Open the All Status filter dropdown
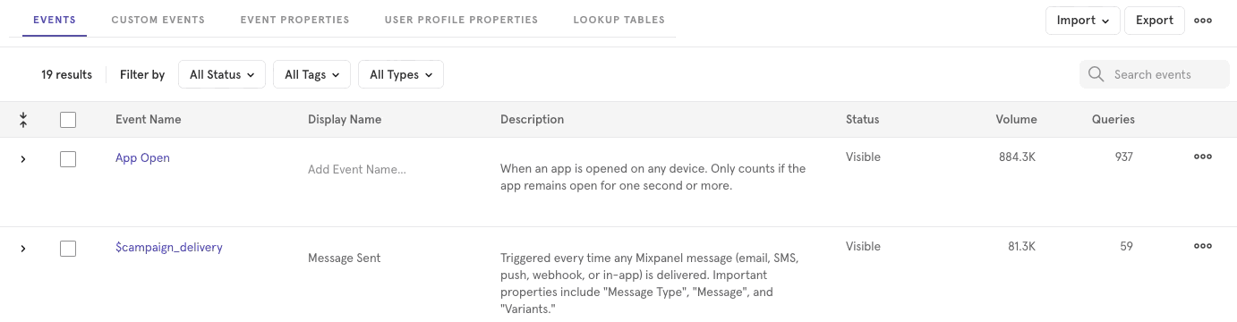 (222, 74)
